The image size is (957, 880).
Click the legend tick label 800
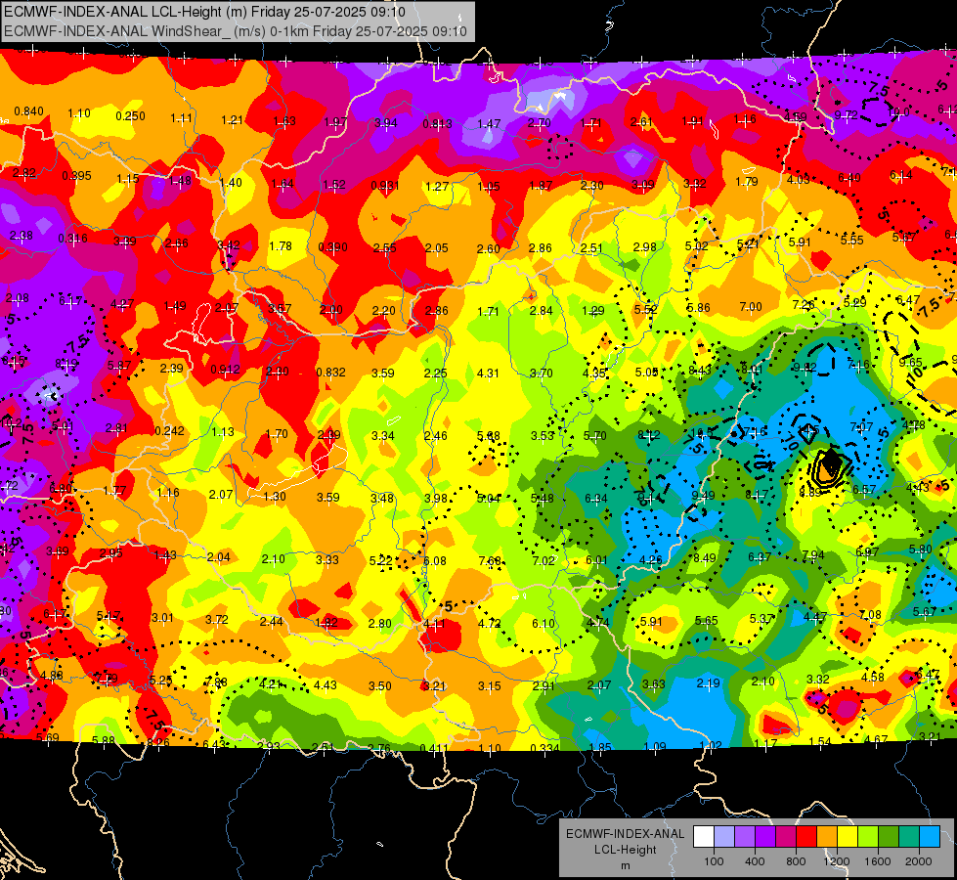pyautogui.click(x=796, y=861)
